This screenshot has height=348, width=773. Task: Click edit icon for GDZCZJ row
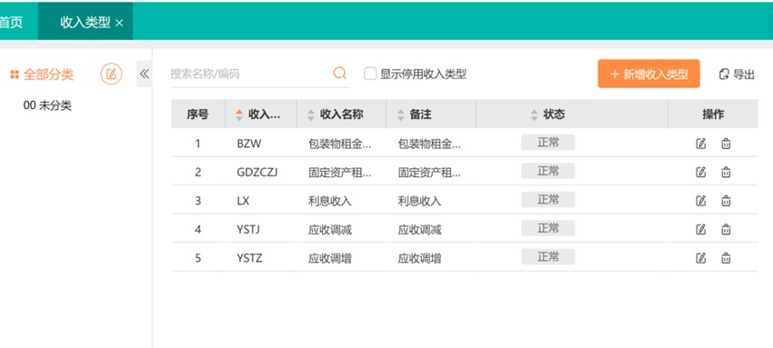[x=700, y=173]
